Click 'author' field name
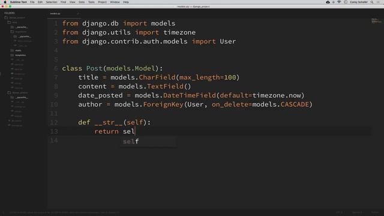384x216 pixels. click(90, 104)
